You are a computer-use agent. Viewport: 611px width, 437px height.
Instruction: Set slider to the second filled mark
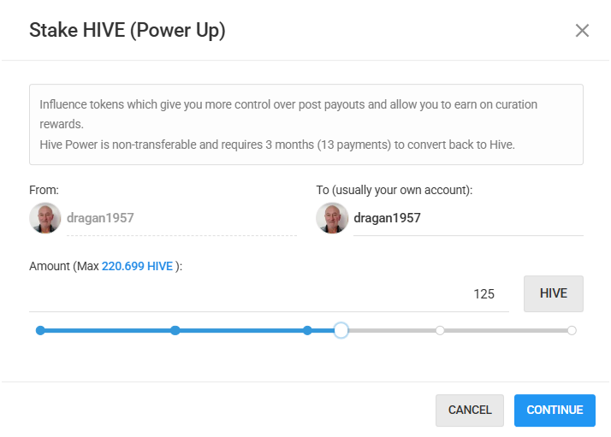pyautogui.click(x=175, y=330)
